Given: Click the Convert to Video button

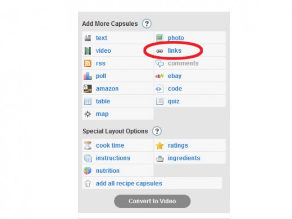Looking at the screenshot, I should point(152,201).
